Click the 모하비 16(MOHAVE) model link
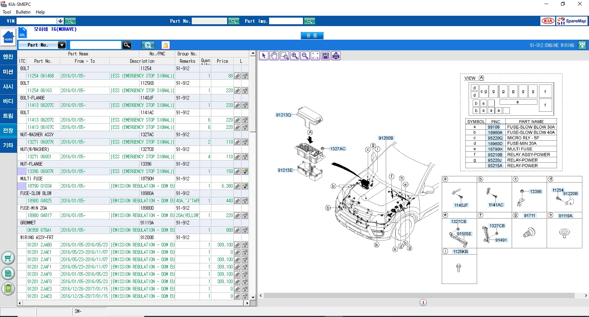This screenshot has height=317, width=589. point(55,29)
